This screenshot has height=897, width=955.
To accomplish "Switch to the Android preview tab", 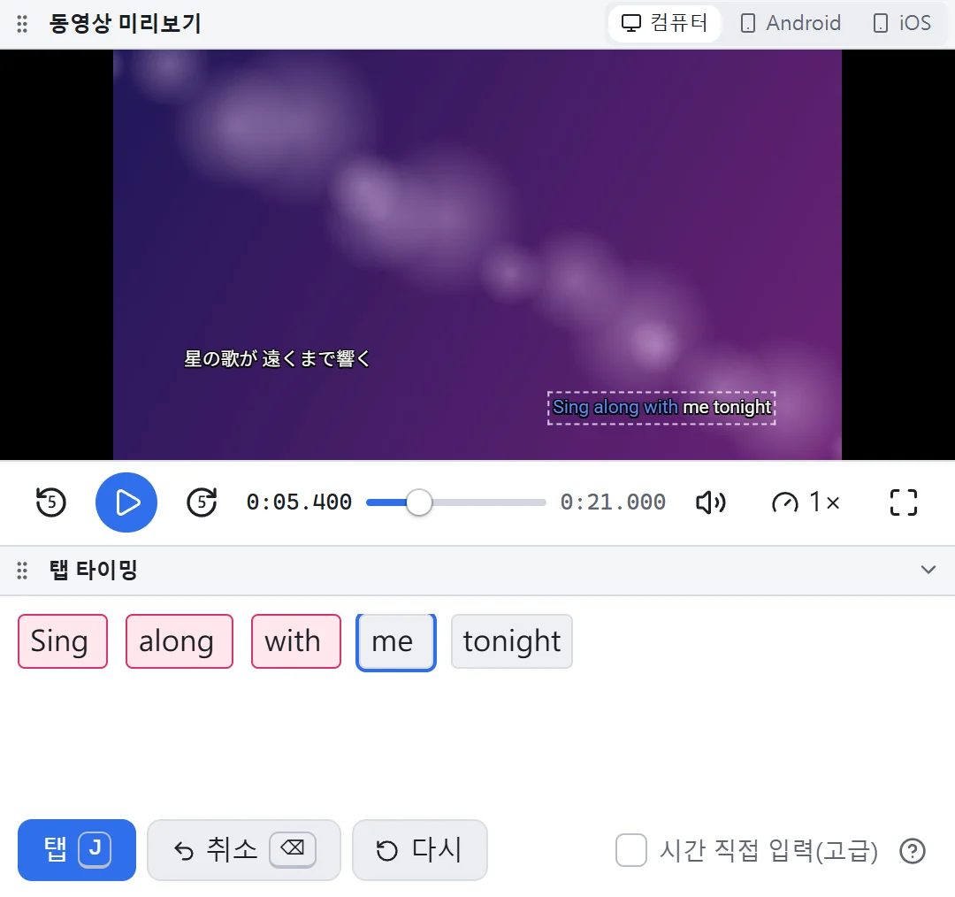I will point(791,23).
